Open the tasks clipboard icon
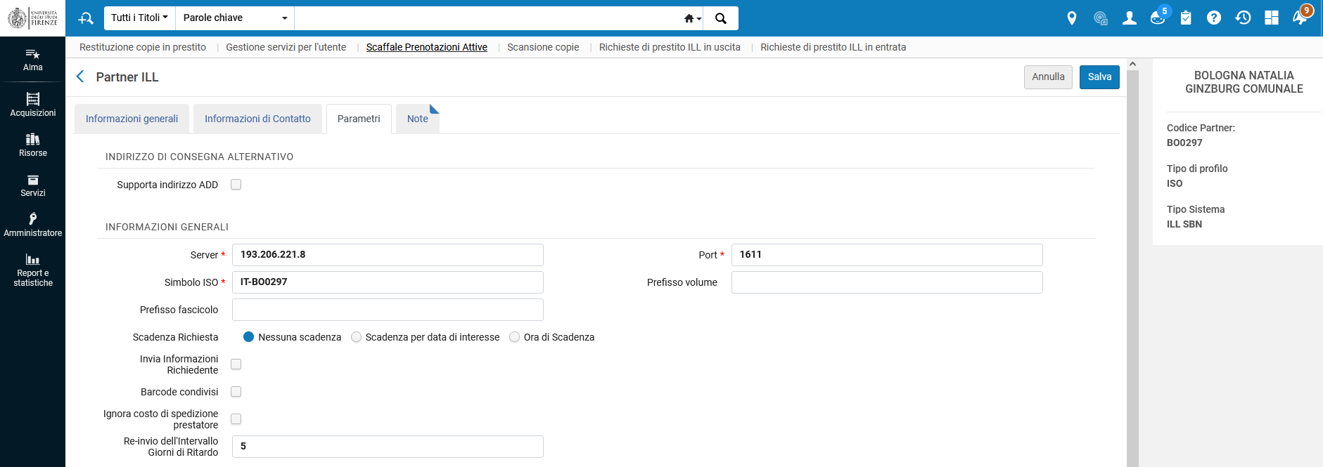The height and width of the screenshot is (467, 1323). (x=1186, y=18)
